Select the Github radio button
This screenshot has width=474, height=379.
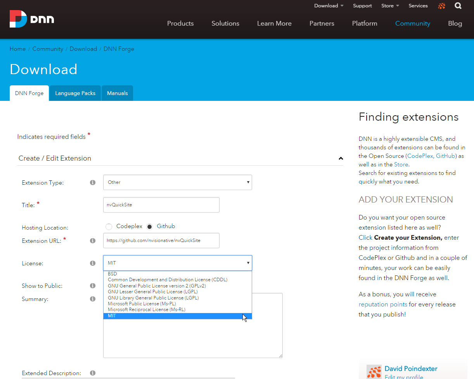pos(150,227)
